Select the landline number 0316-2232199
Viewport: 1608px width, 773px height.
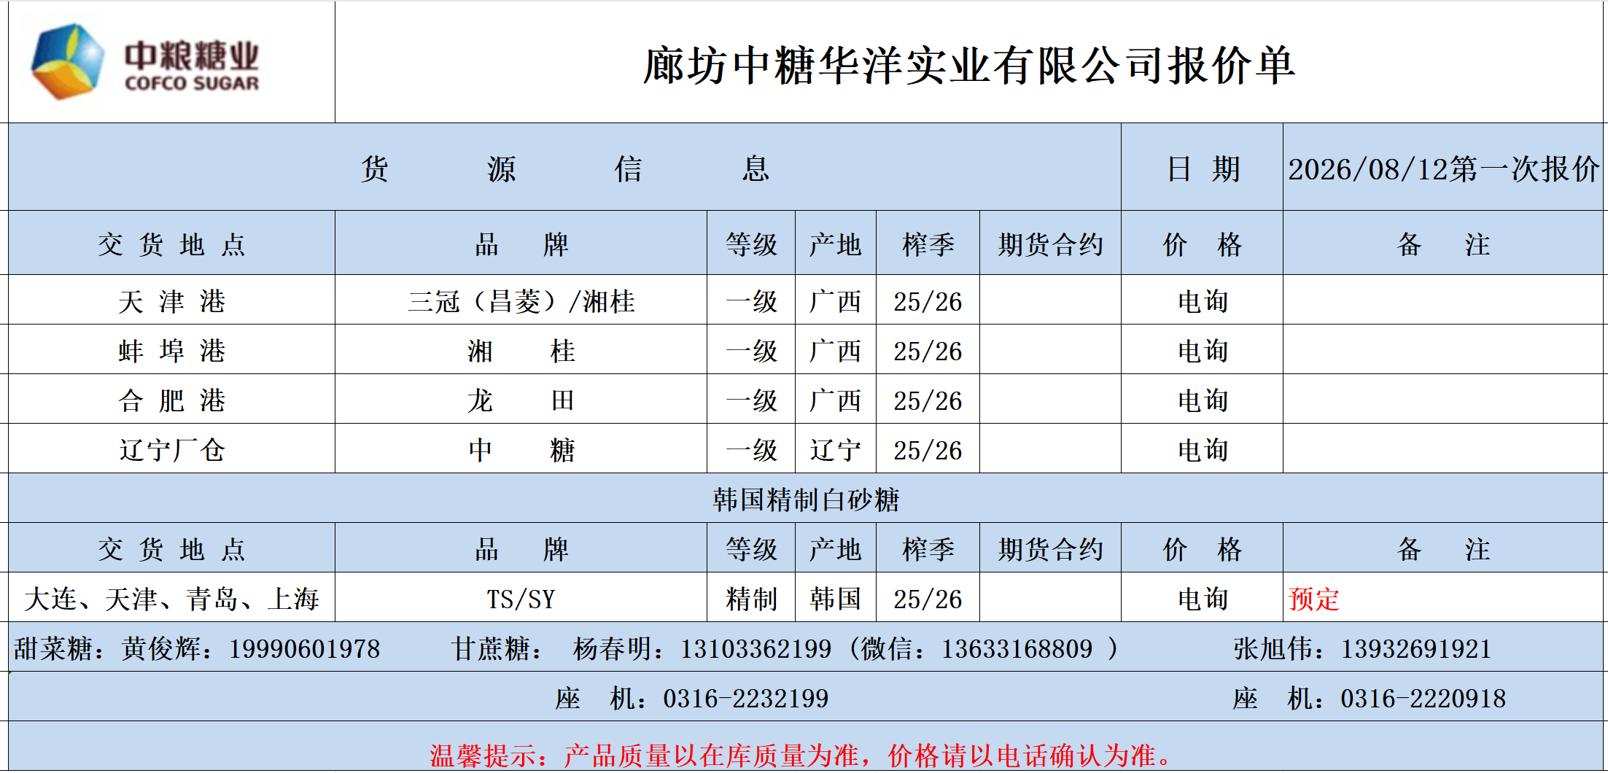(746, 699)
